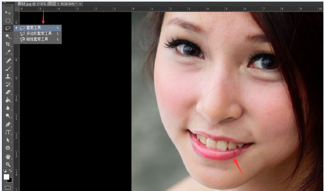Image resolution: width=324 pixels, height=191 pixels.
Task: Select the Path Selection tool
Action: 8,140
